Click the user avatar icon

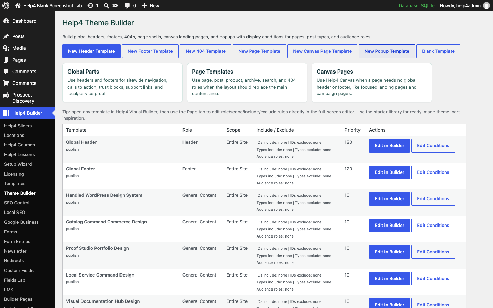coord(486,5)
